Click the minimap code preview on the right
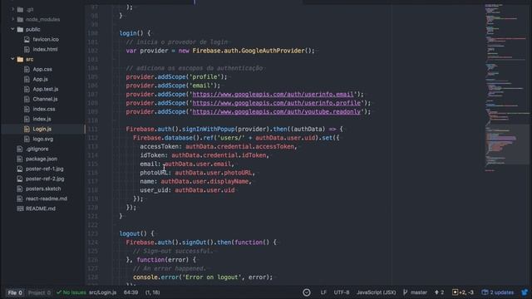Viewport: 532px width, 299px height. point(506,88)
